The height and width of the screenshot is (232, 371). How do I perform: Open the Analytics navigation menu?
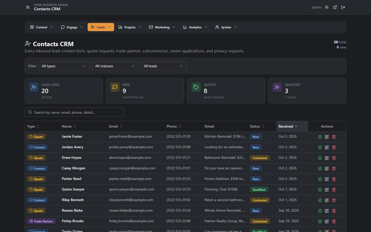pos(195,27)
